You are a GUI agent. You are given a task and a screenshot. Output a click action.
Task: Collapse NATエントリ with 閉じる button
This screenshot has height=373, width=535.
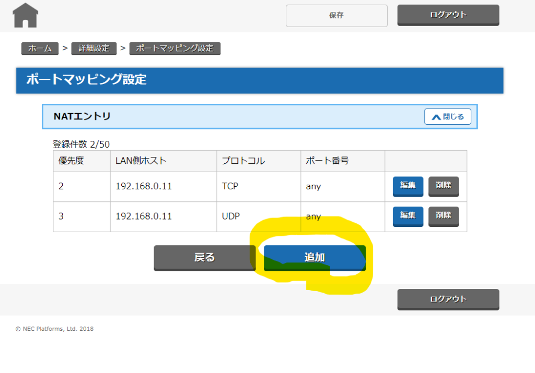point(448,117)
